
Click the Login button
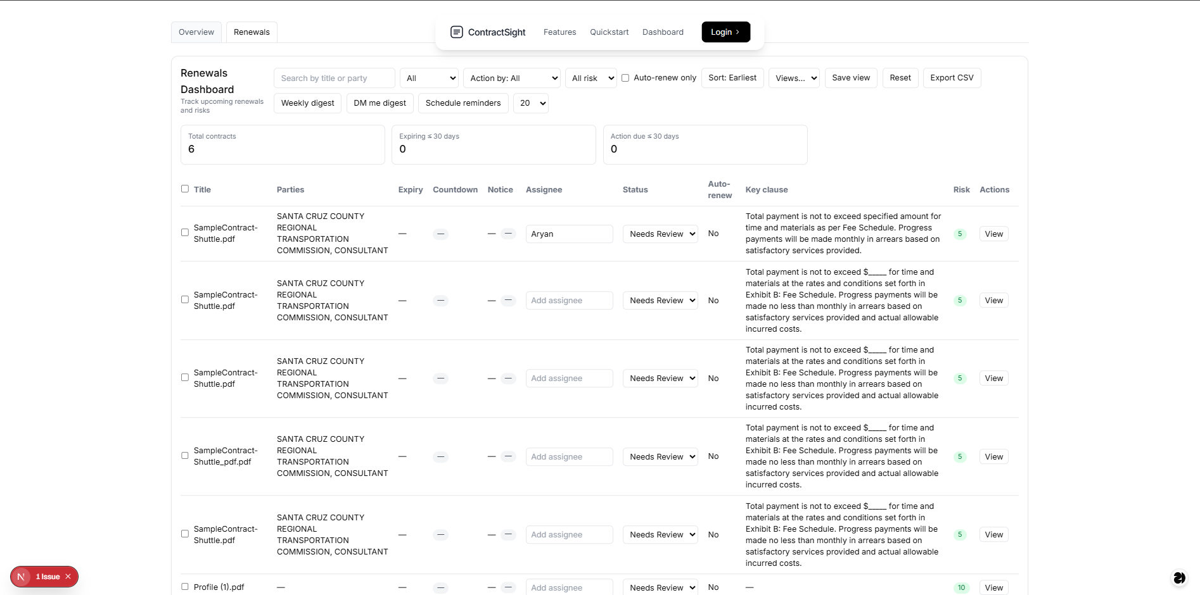[725, 32]
